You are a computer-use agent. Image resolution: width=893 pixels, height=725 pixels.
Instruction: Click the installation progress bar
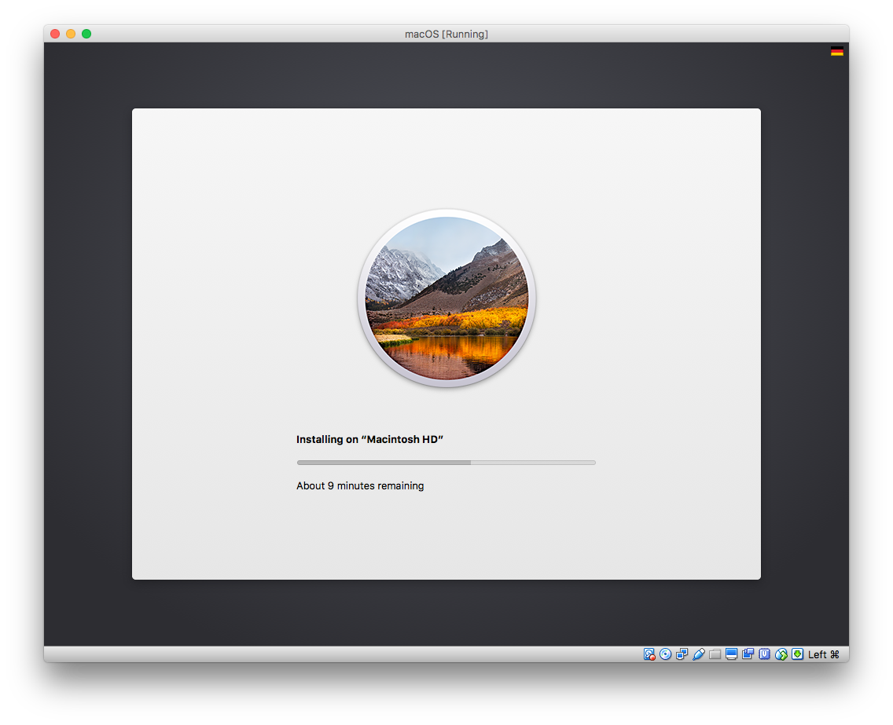point(446,463)
